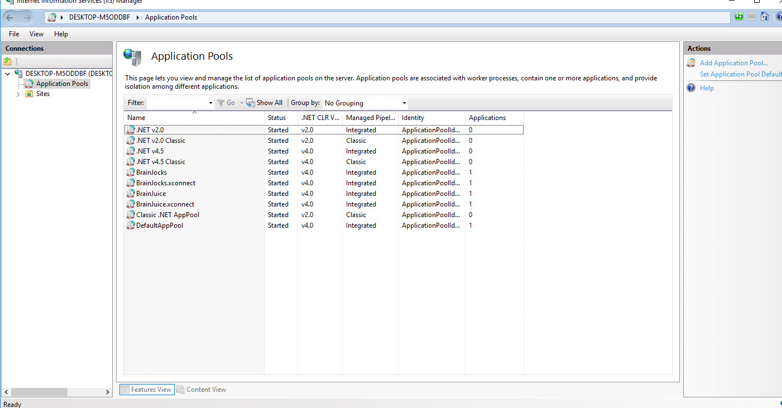The width and height of the screenshot is (782, 408).
Task: Click the Features View tab icon
Action: (x=125, y=390)
